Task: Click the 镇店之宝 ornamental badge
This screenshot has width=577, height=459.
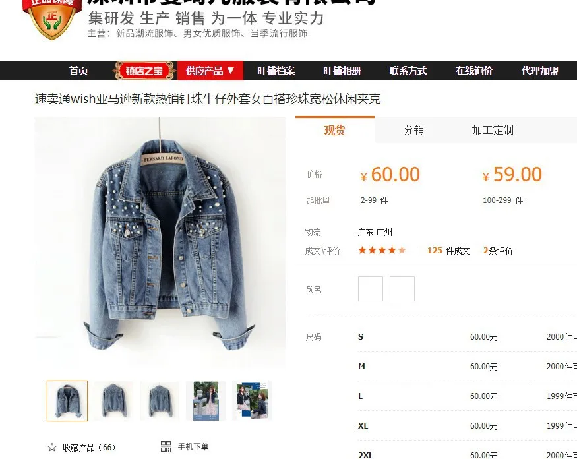Action: coord(144,71)
